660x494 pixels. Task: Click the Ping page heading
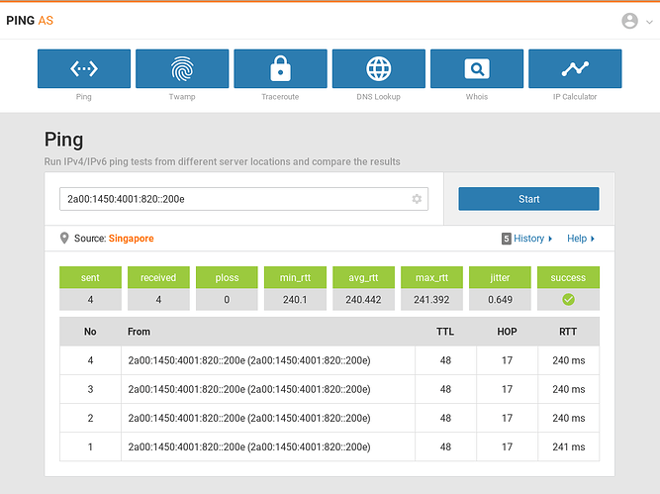64,140
